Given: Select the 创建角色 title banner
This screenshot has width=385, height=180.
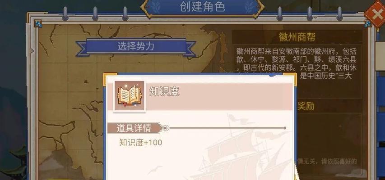Looking at the screenshot, I should (x=202, y=7).
